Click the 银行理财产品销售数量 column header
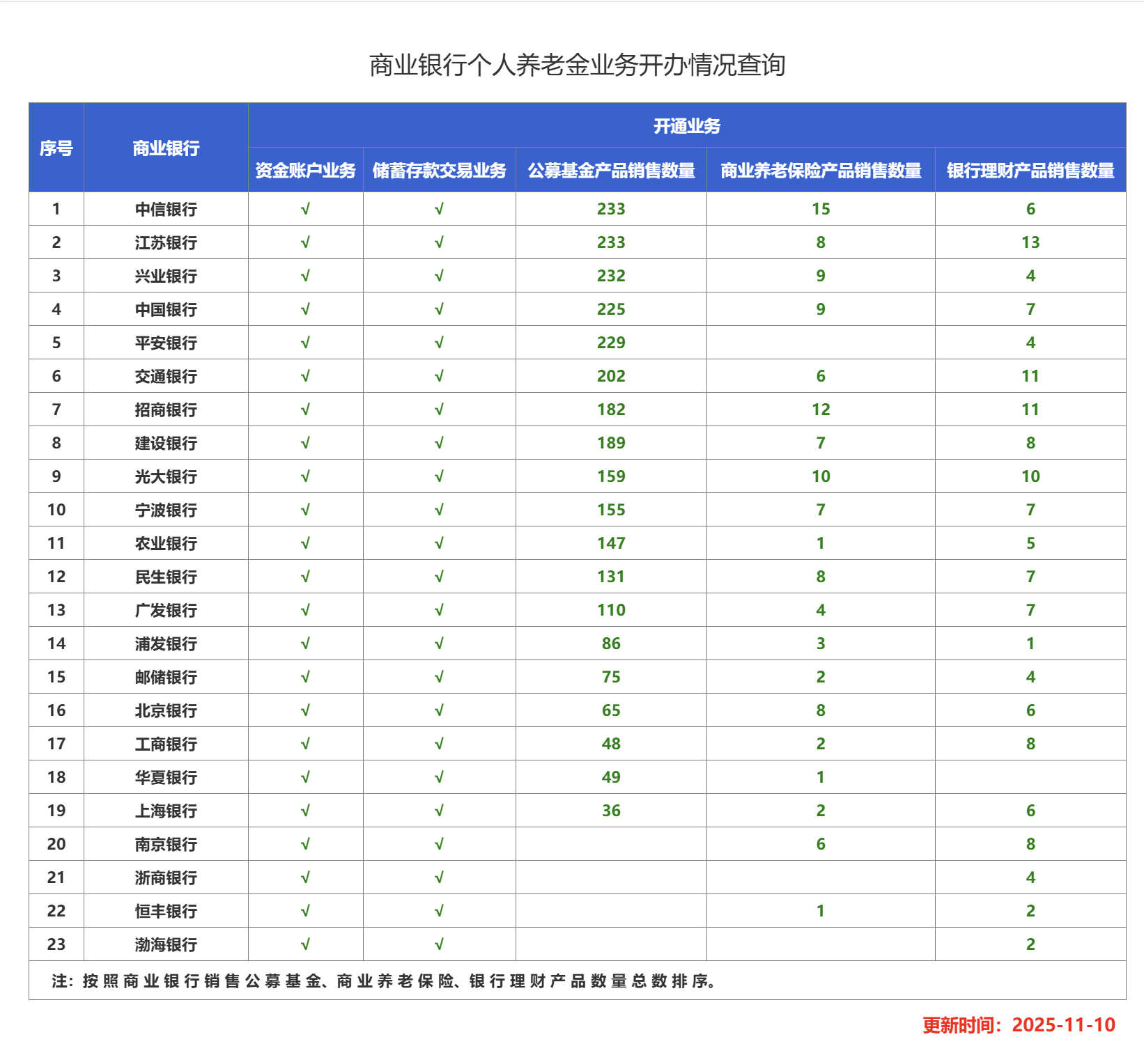1144x1046 pixels. click(1030, 171)
